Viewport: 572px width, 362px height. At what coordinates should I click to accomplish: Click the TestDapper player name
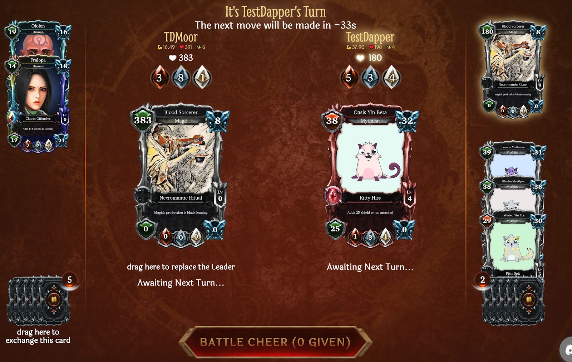pos(370,37)
